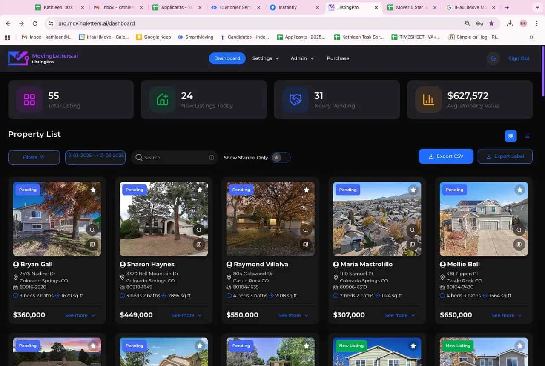545x366 pixels.
Task: Switch to list view of properties
Action: (527, 136)
